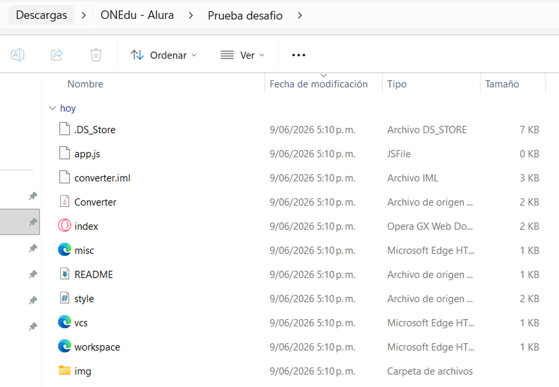This screenshot has height=387, width=559.
Task: Select the .DS_Store file icon
Action: pos(64,129)
